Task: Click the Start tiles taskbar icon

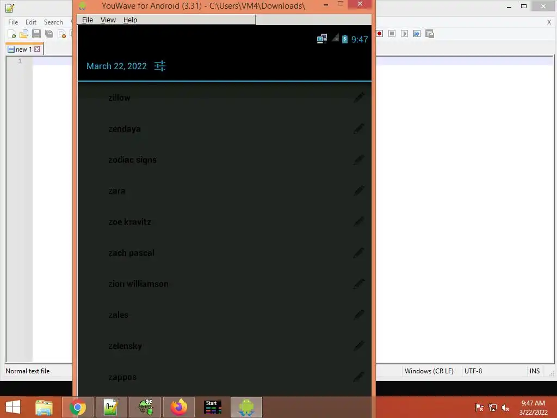Action: tap(213, 407)
